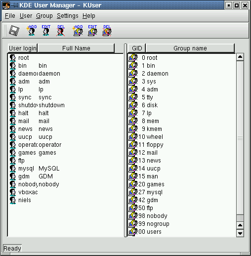
Task: Click the toolbar drag handle
Action: [x=5, y=31]
